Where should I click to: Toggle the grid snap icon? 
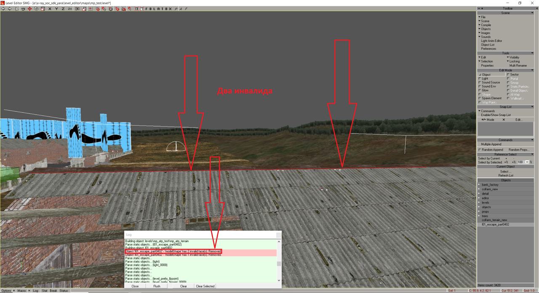point(91,9)
